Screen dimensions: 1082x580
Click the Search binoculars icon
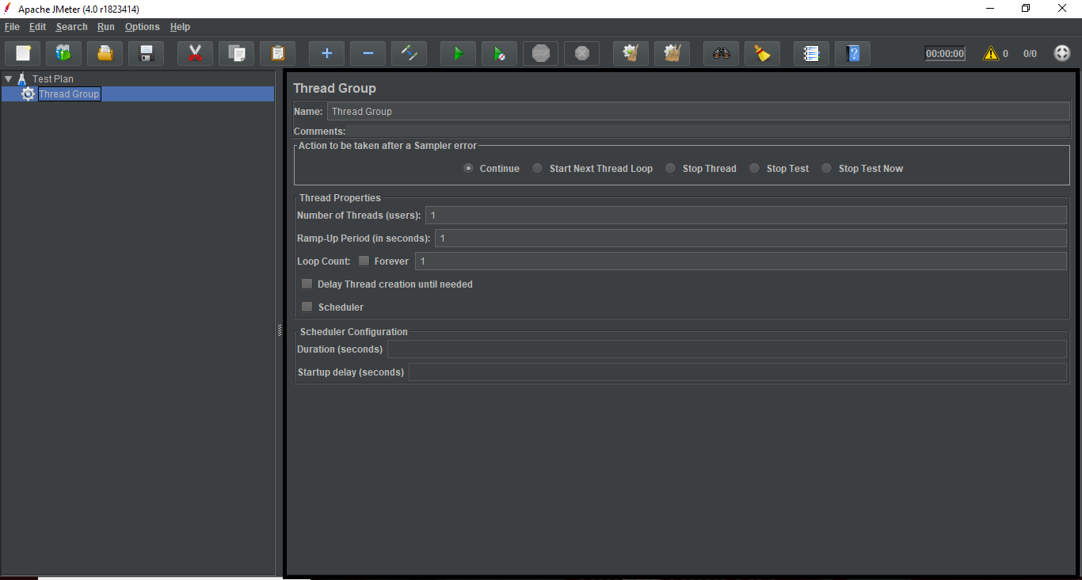coord(721,54)
